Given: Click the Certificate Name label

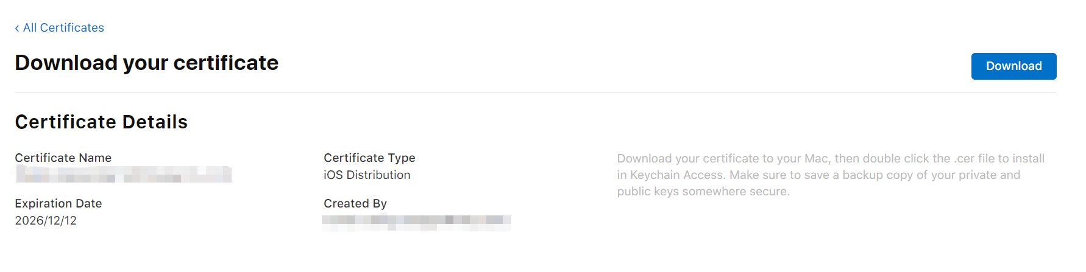Looking at the screenshot, I should point(63,158).
